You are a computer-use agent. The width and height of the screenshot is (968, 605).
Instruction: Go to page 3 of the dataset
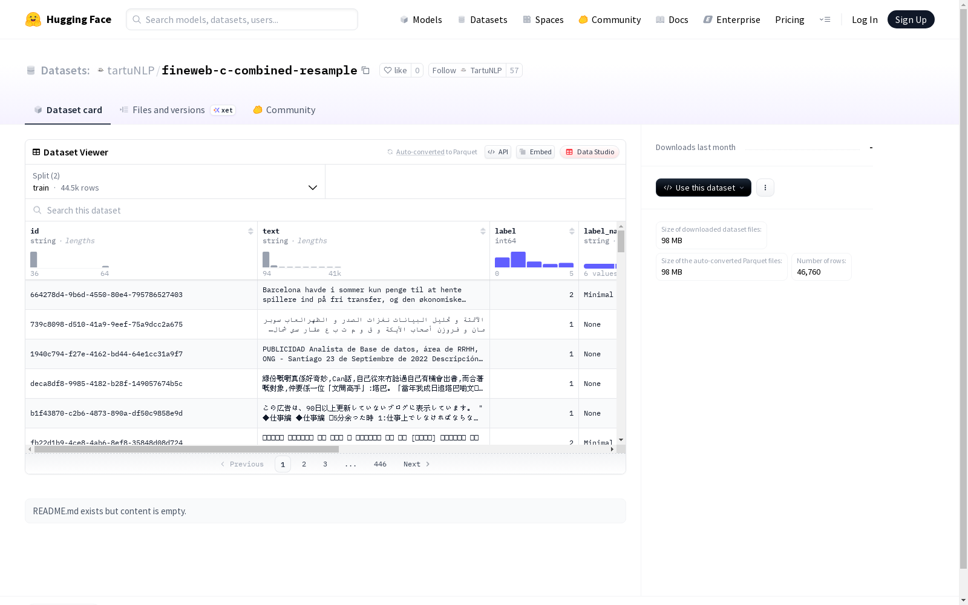(325, 464)
